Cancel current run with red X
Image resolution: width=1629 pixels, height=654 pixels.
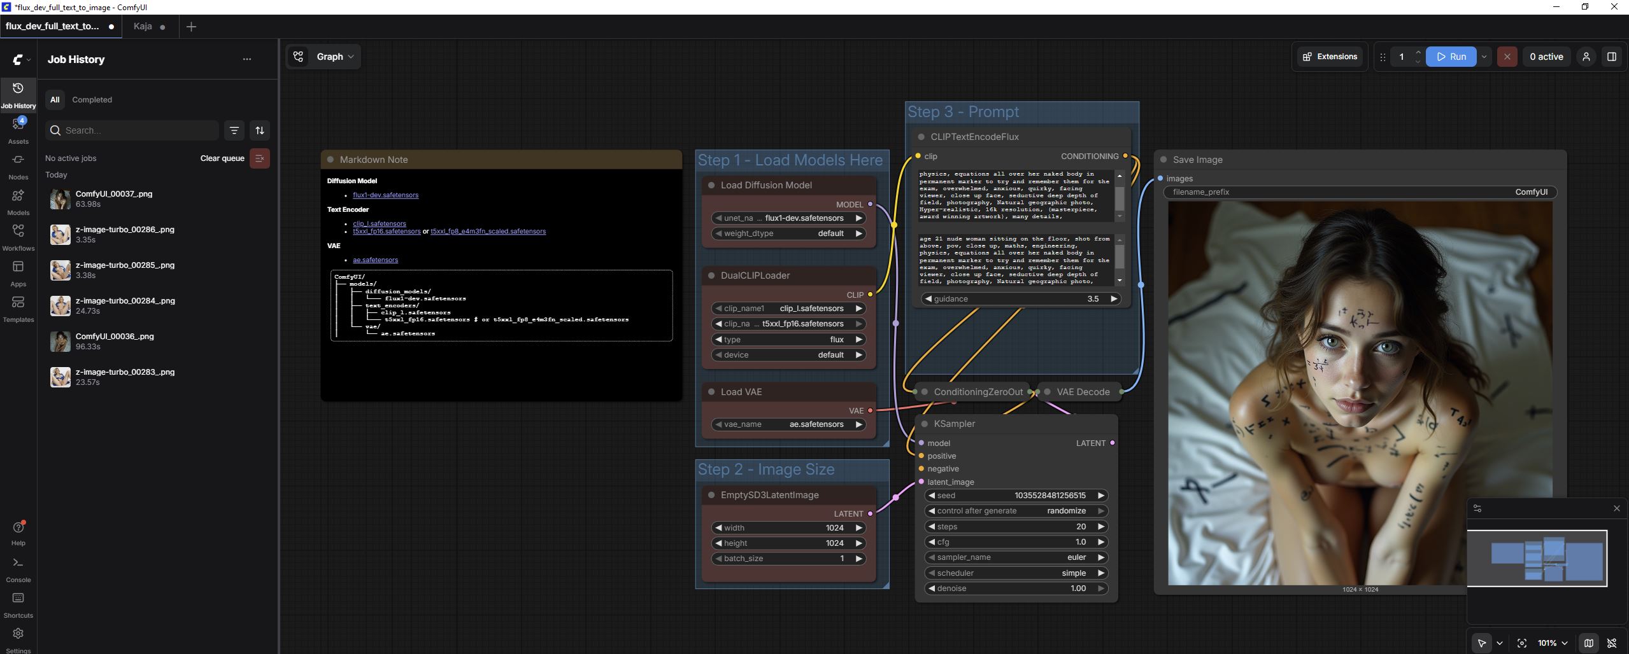point(1507,57)
